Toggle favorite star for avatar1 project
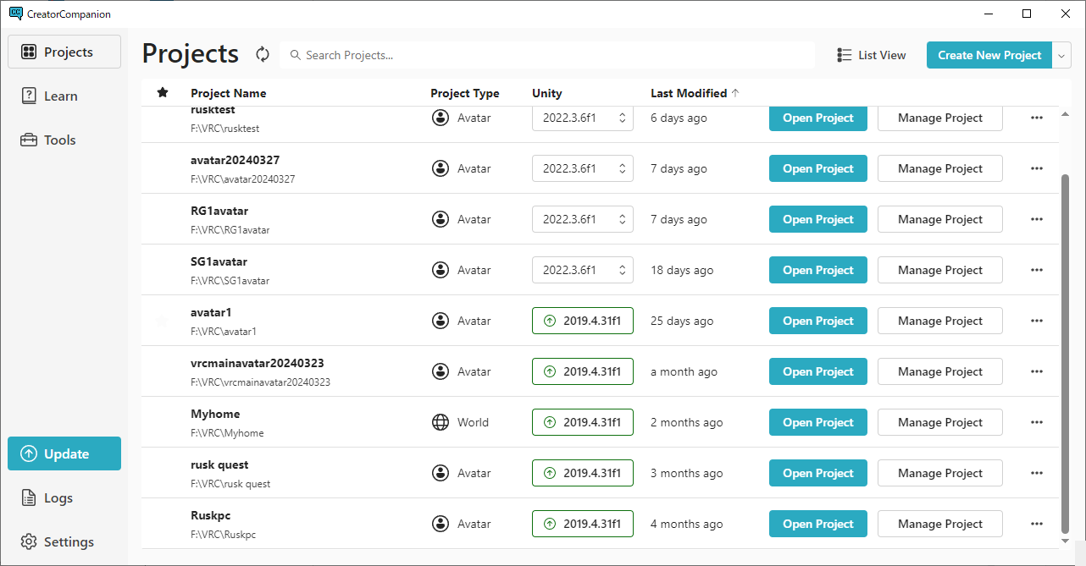Viewport: 1086px width, 566px height. pos(163,321)
